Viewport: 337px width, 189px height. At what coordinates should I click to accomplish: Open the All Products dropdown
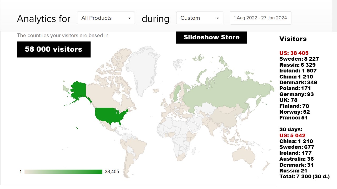coord(106,18)
